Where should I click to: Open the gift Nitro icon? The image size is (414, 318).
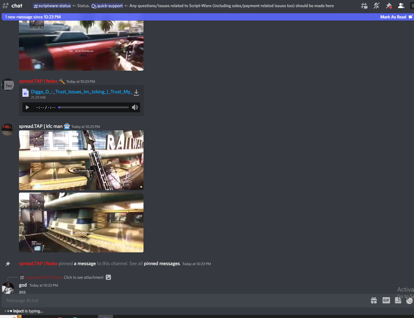click(374, 300)
